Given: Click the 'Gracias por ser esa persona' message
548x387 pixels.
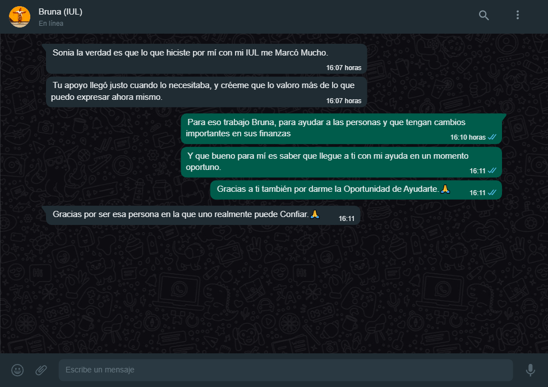Looking at the screenshot, I should [202, 215].
